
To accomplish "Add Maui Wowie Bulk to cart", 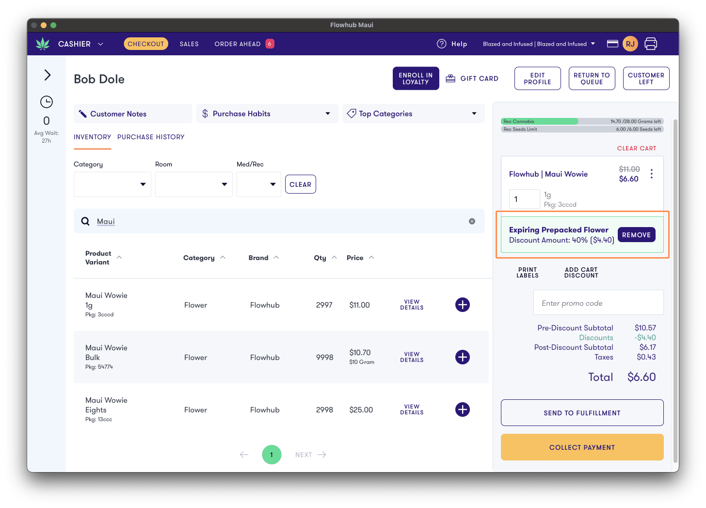I will pyautogui.click(x=463, y=357).
